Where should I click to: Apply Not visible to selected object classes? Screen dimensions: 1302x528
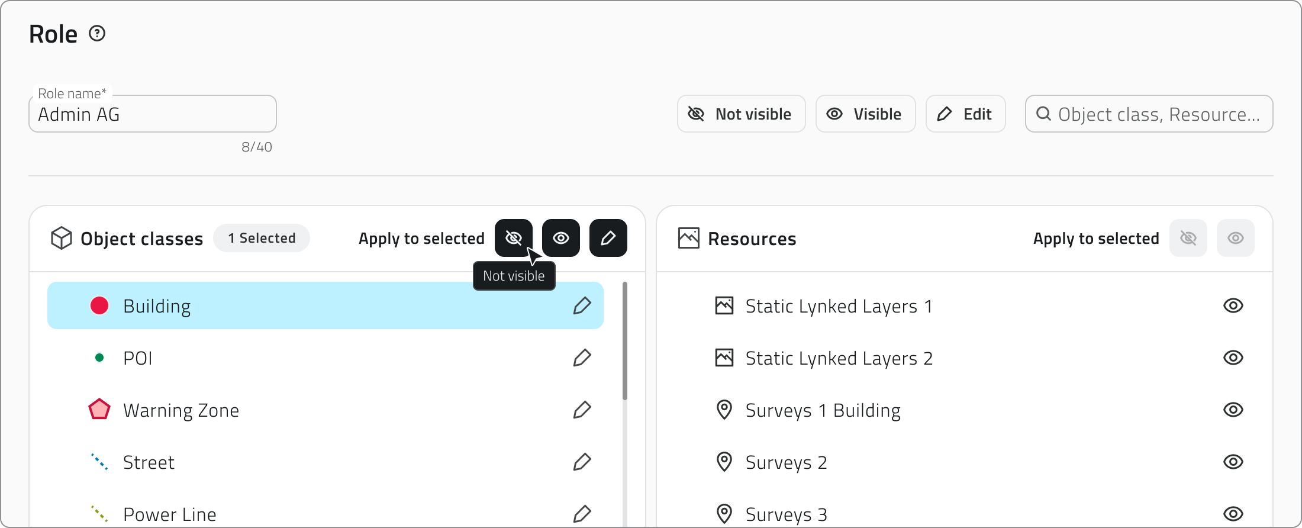pos(513,238)
